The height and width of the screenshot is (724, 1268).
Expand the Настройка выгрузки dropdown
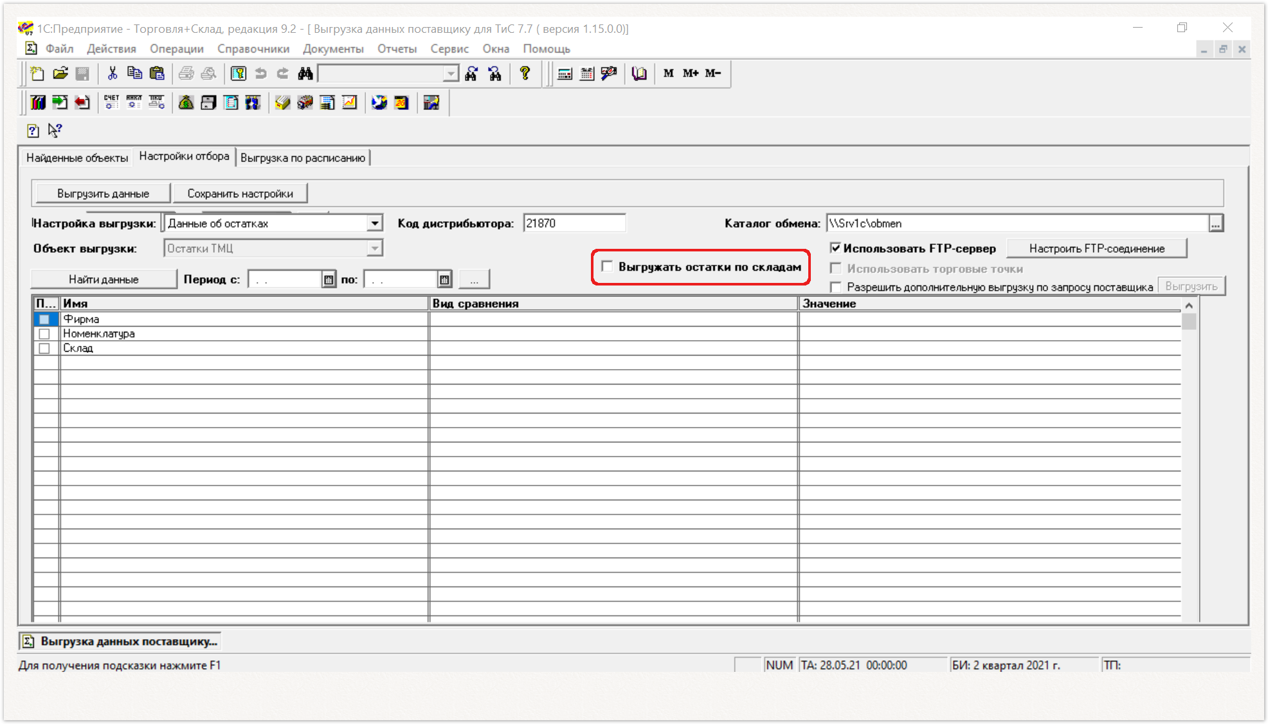(x=375, y=224)
